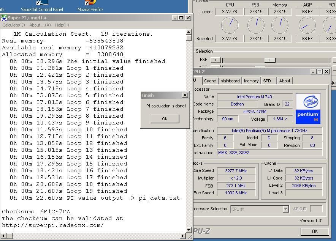The height and width of the screenshot is (241, 336).
Task: Click the Code Name value Dothan
Action: tap(237, 104)
